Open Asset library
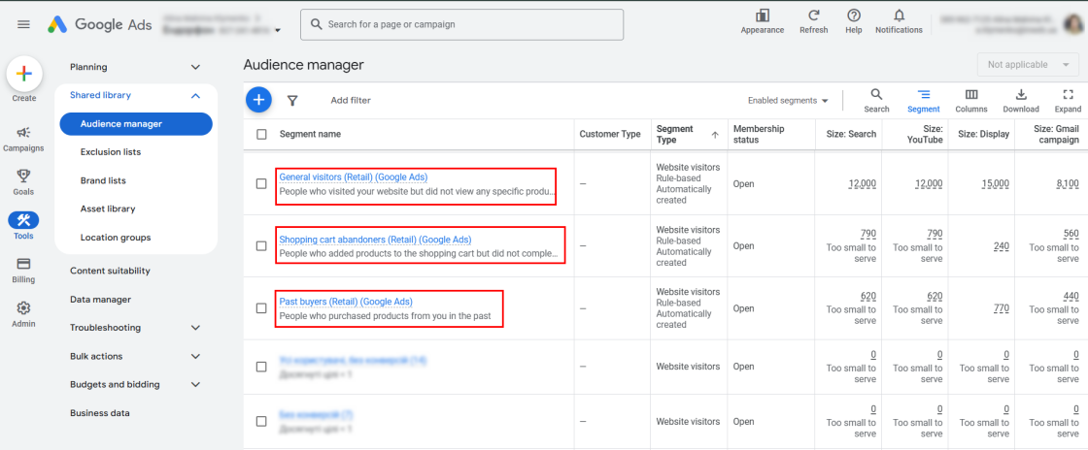1088x450 pixels. (108, 209)
